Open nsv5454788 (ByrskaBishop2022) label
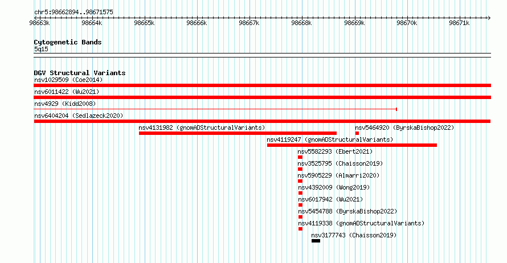 tap(347, 211)
